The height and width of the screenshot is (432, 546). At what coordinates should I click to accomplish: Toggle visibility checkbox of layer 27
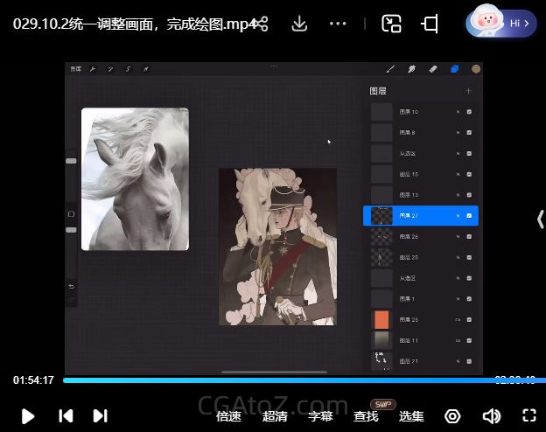click(x=469, y=215)
